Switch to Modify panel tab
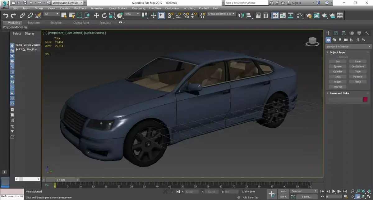The height and width of the screenshot is (200, 373). [336, 33]
